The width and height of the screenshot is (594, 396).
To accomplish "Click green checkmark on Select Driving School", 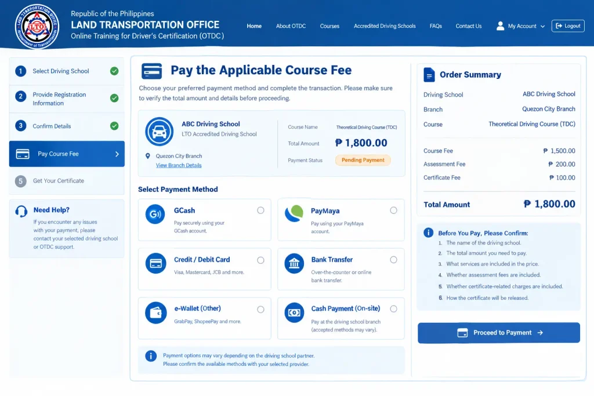I will tap(114, 71).
